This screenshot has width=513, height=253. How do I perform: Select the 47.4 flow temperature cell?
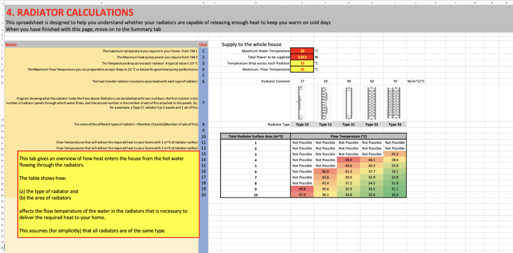tap(302, 195)
